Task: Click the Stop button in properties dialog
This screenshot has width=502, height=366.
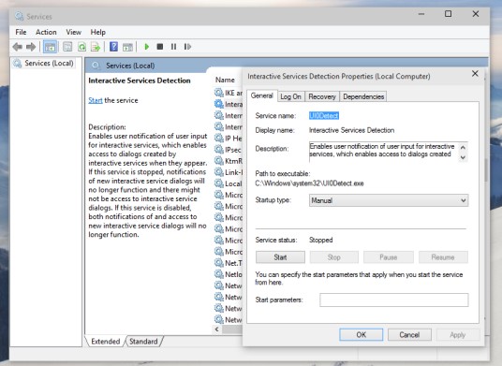Action: click(334, 257)
